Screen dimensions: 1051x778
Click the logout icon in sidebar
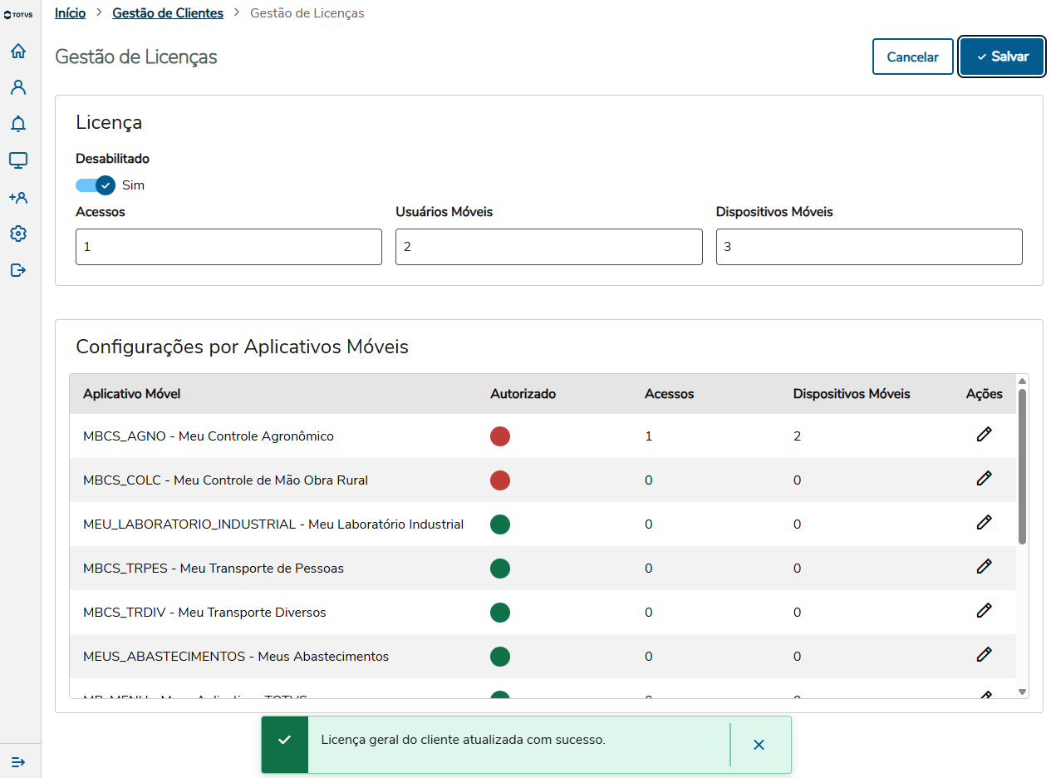[x=18, y=270]
